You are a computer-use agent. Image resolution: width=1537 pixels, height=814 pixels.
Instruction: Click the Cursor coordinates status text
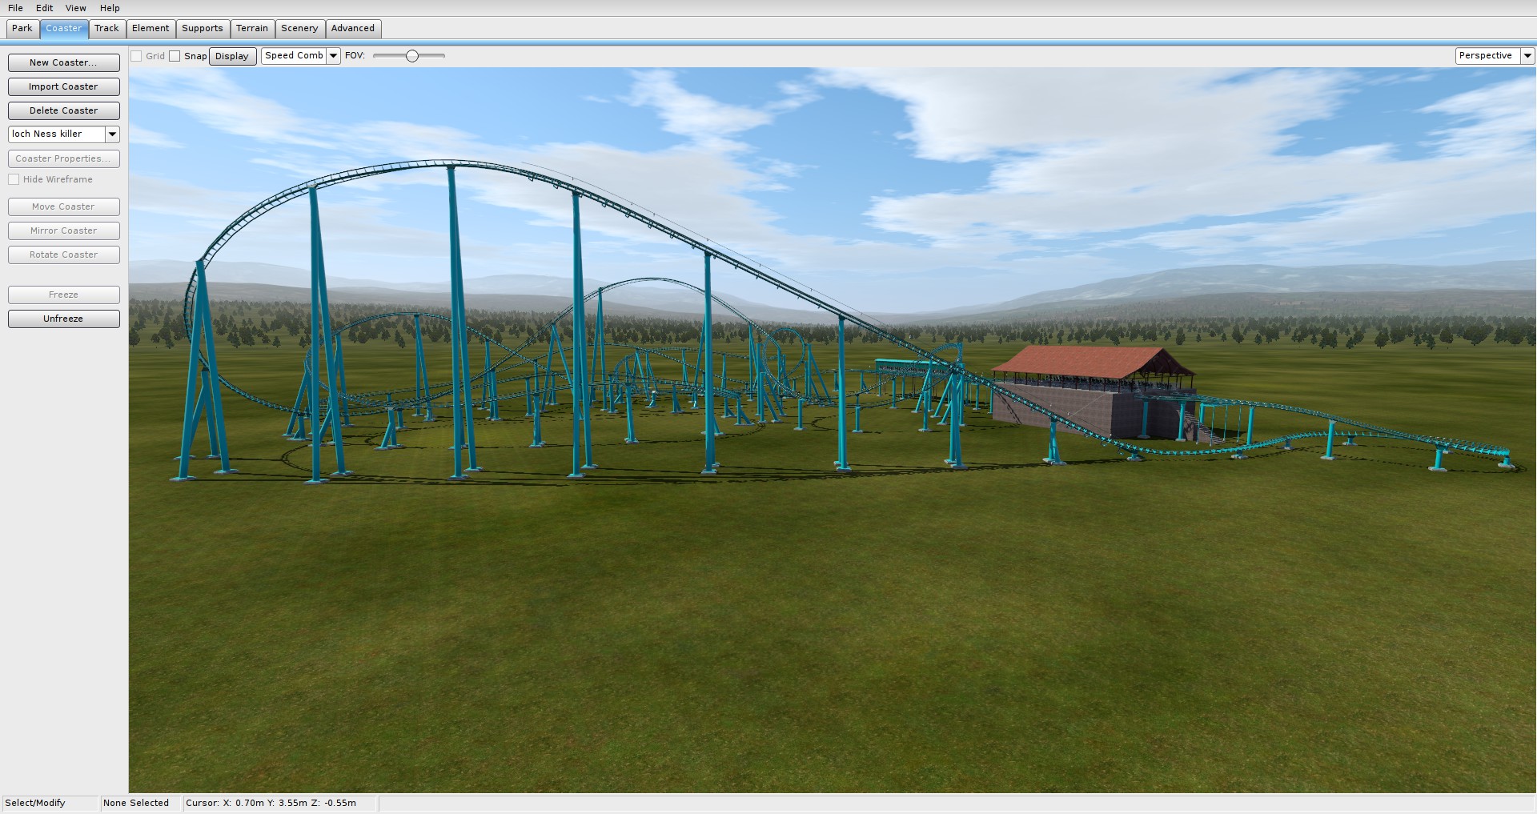(x=271, y=803)
